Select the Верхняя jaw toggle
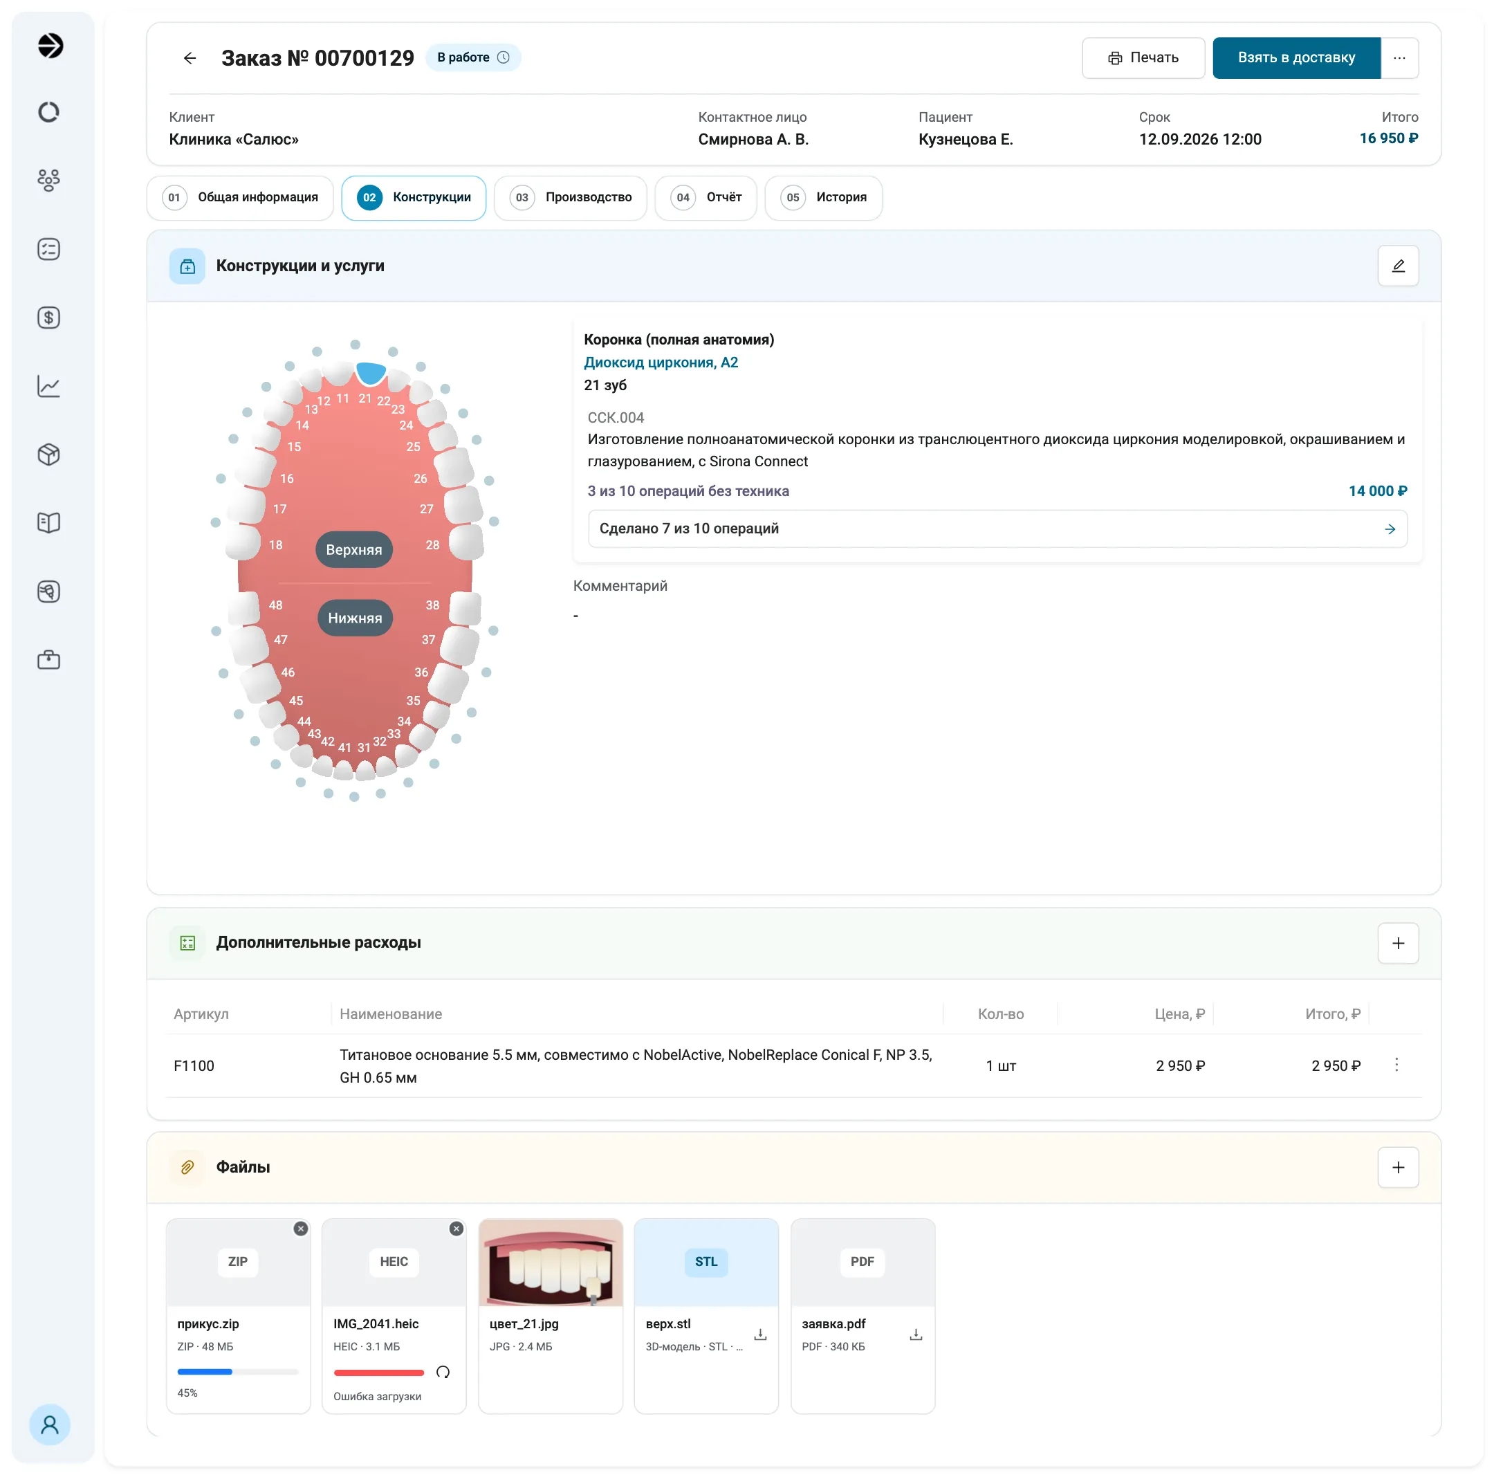Image resolution: width=1494 pixels, height=1477 pixels. click(x=354, y=550)
